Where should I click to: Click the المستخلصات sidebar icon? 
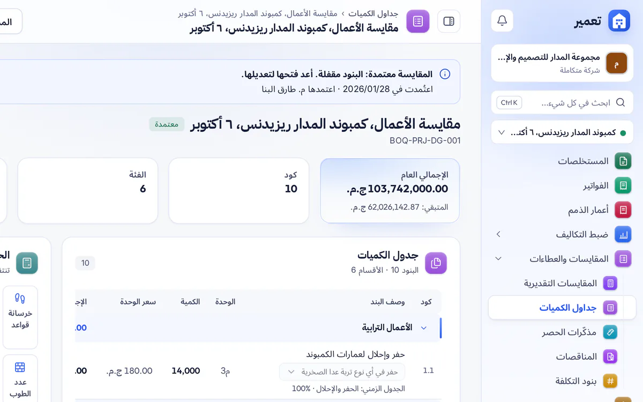(623, 161)
